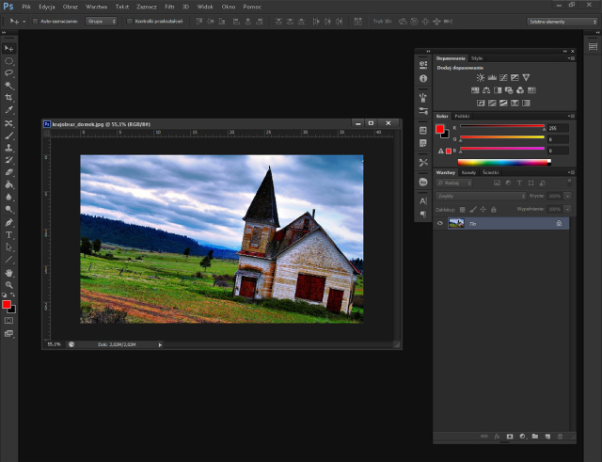Open the Filtr menu
The image size is (602, 462).
[x=169, y=7]
